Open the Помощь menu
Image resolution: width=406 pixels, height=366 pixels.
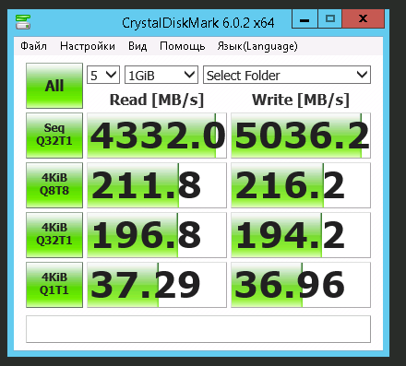pos(183,46)
